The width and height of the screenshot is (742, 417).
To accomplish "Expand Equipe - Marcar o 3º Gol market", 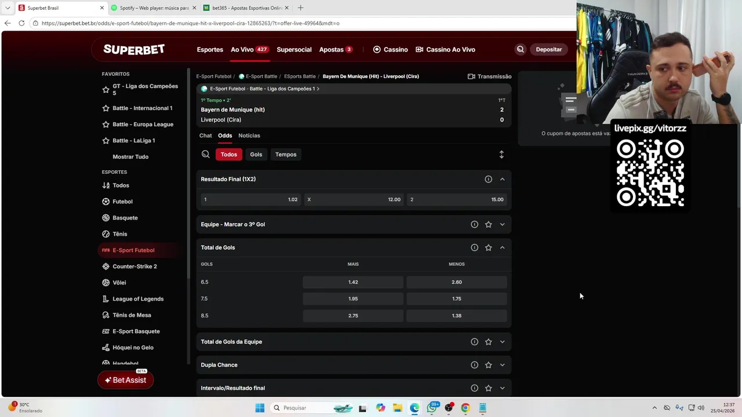I will [502, 224].
